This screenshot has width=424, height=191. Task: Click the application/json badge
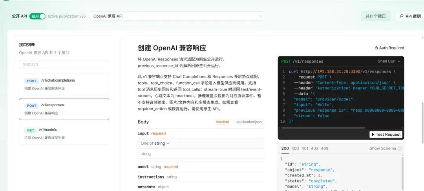click(x=249, y=122)
